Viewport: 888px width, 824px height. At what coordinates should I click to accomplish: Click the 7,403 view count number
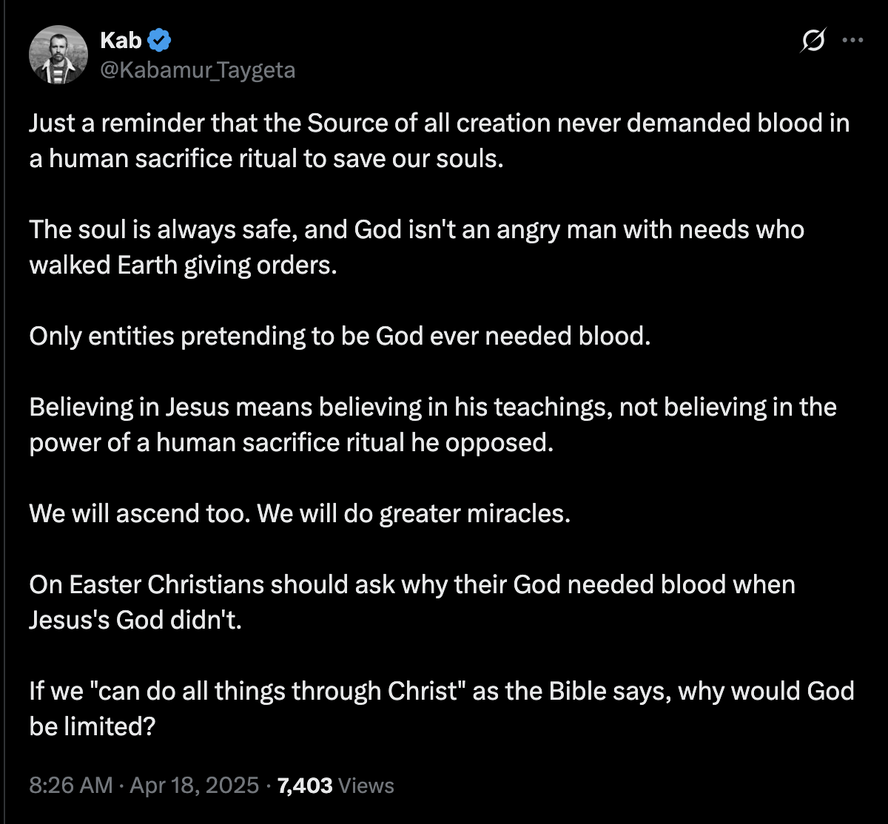(x=304, y=785)
